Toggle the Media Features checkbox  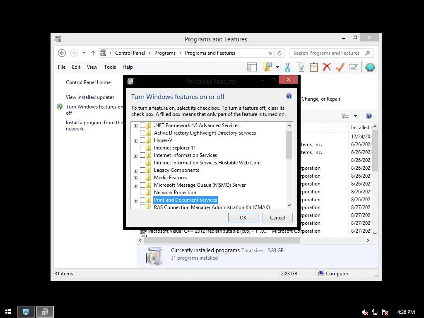pyautogui.click(x=142, y=177)
